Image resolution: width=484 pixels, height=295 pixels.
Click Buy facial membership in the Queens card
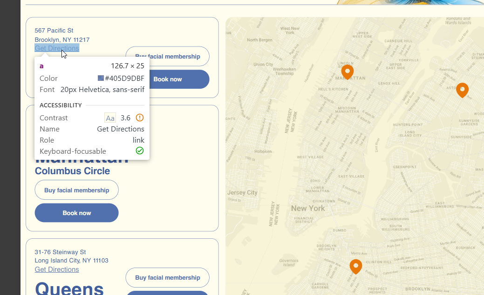pos(167,277)
